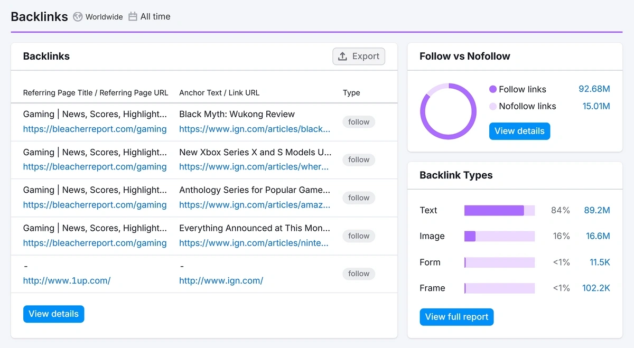Click the 16.6M Image backlinks value

tap(598, 236)
